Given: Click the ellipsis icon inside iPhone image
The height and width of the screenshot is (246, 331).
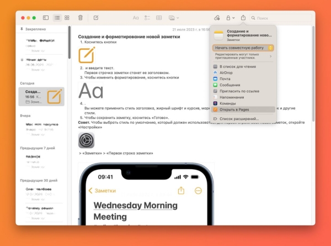Looking at the screenshot, I should (198, 191).
